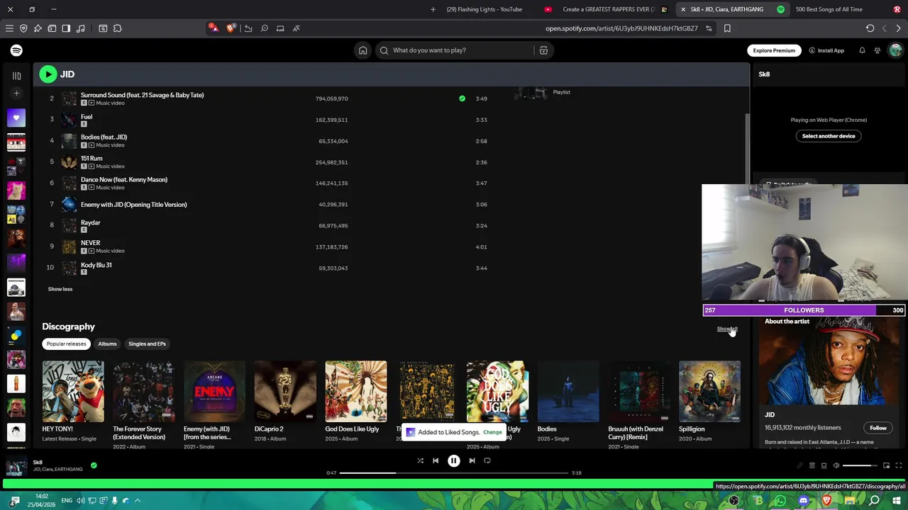
Task: Seek in the song progress bar
Action: click(x=454, y=472)
